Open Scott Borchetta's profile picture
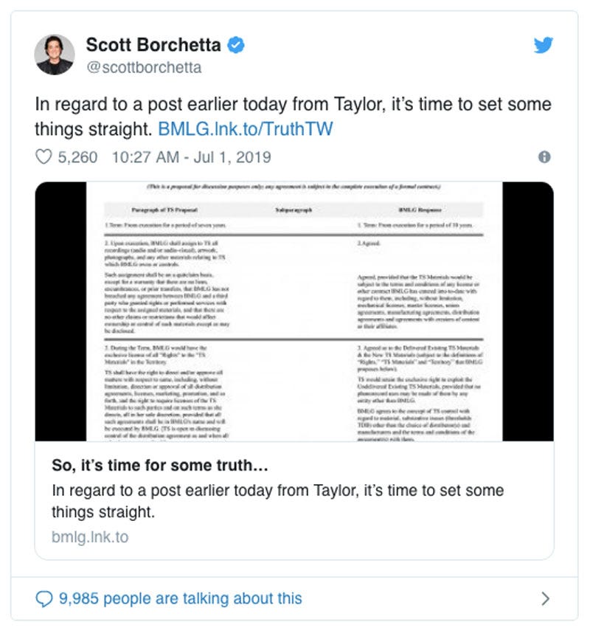This screenshot has width=590, height=639. tap(55, 55)
